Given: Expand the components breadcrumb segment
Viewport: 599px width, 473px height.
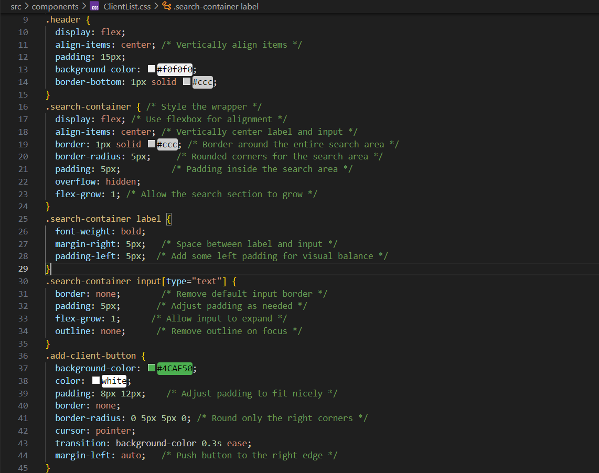Looking at the screenshot, I should (55, 6).
